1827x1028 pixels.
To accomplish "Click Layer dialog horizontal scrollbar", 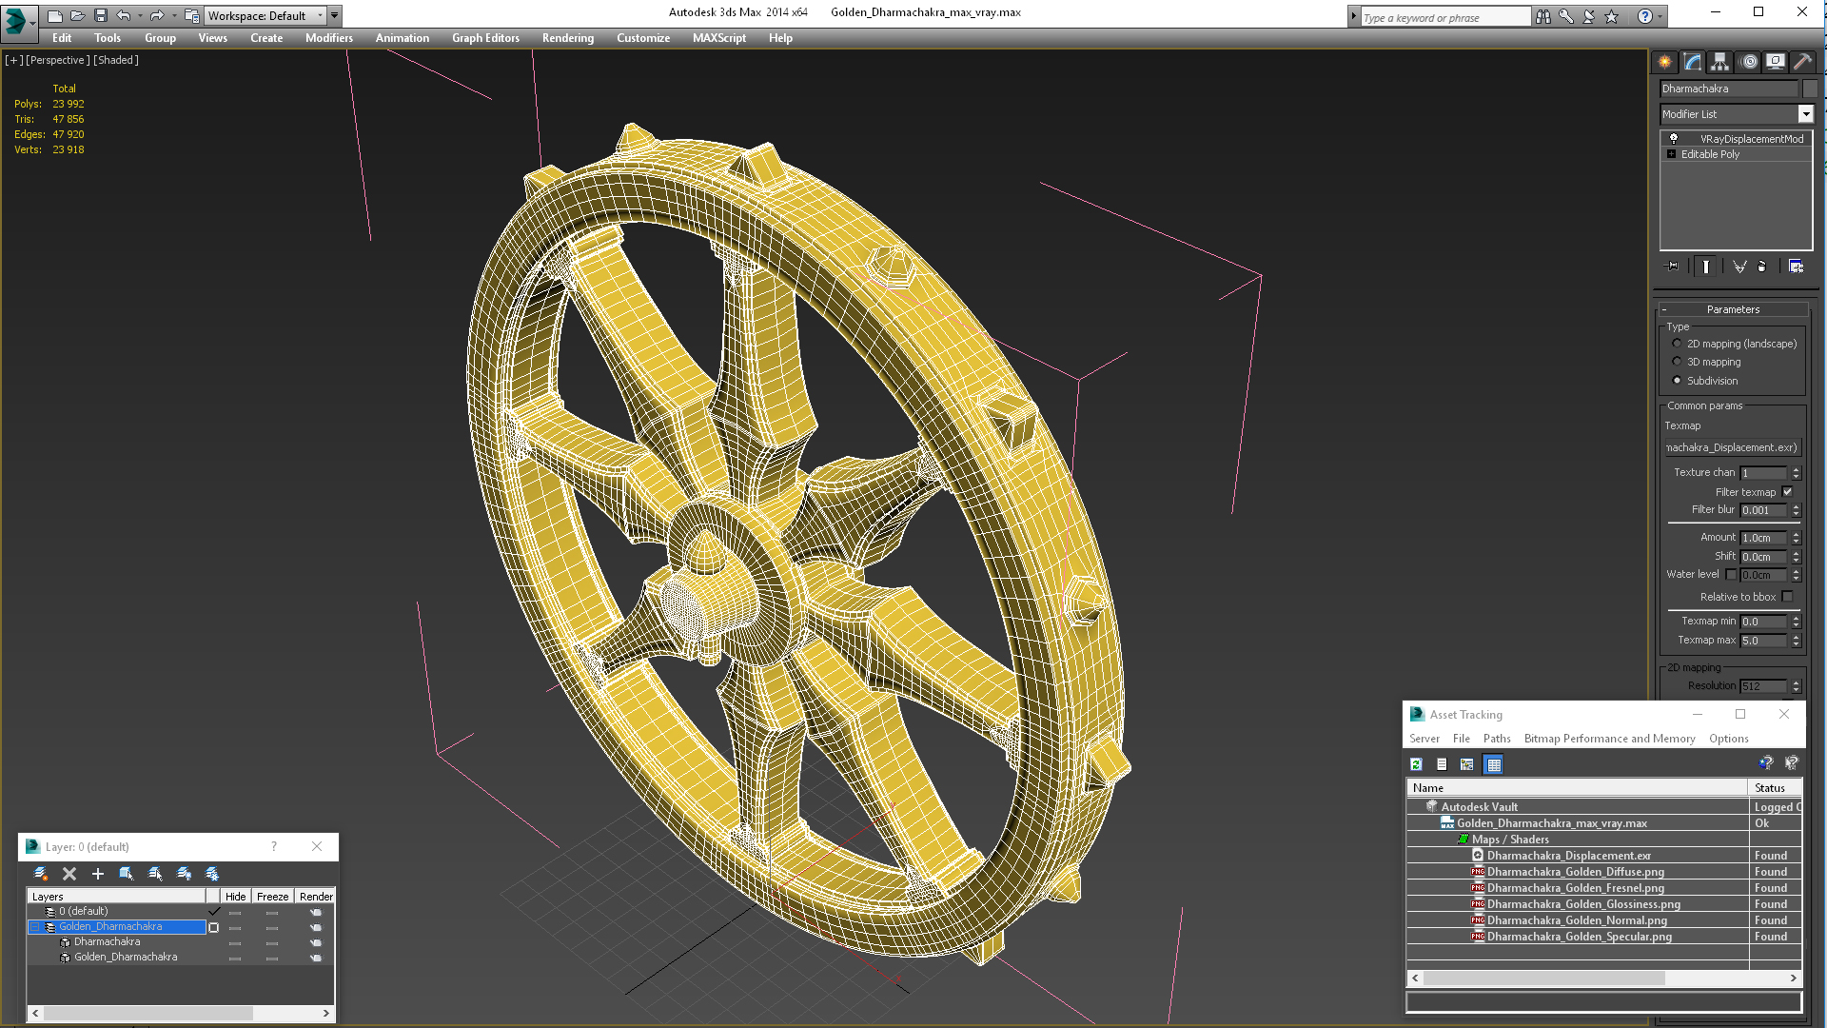I will [x=181, y=1014].
